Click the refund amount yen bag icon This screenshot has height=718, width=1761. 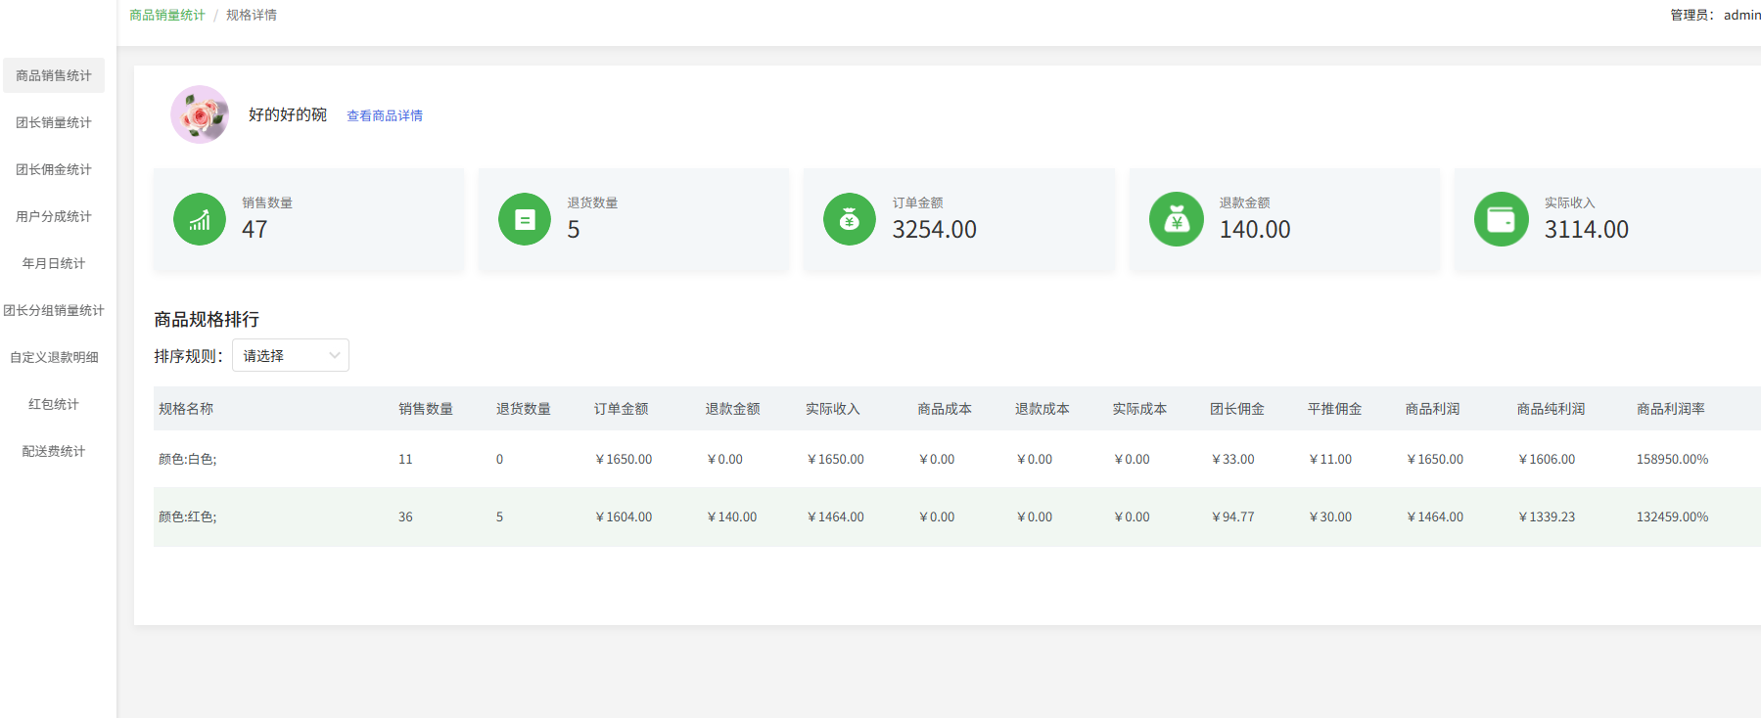click(1177, 219)
